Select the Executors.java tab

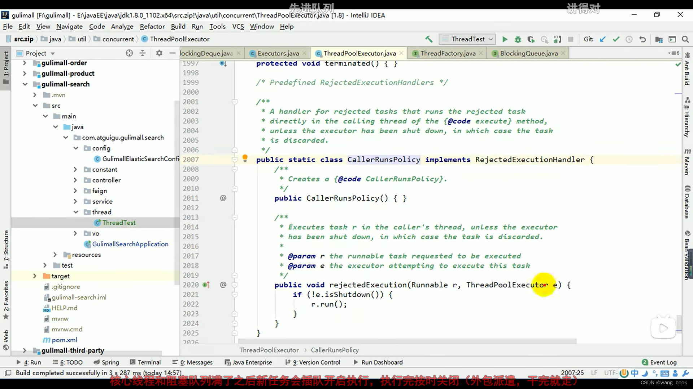click(278, 53)
